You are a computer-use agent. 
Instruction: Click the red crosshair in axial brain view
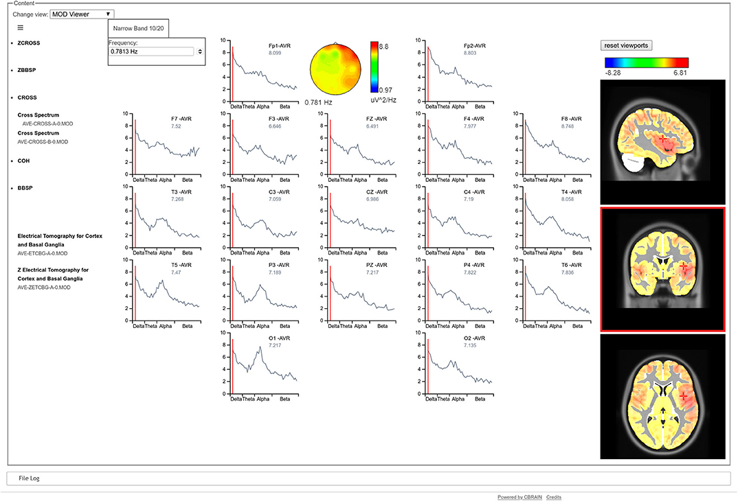tap(684, 396)
